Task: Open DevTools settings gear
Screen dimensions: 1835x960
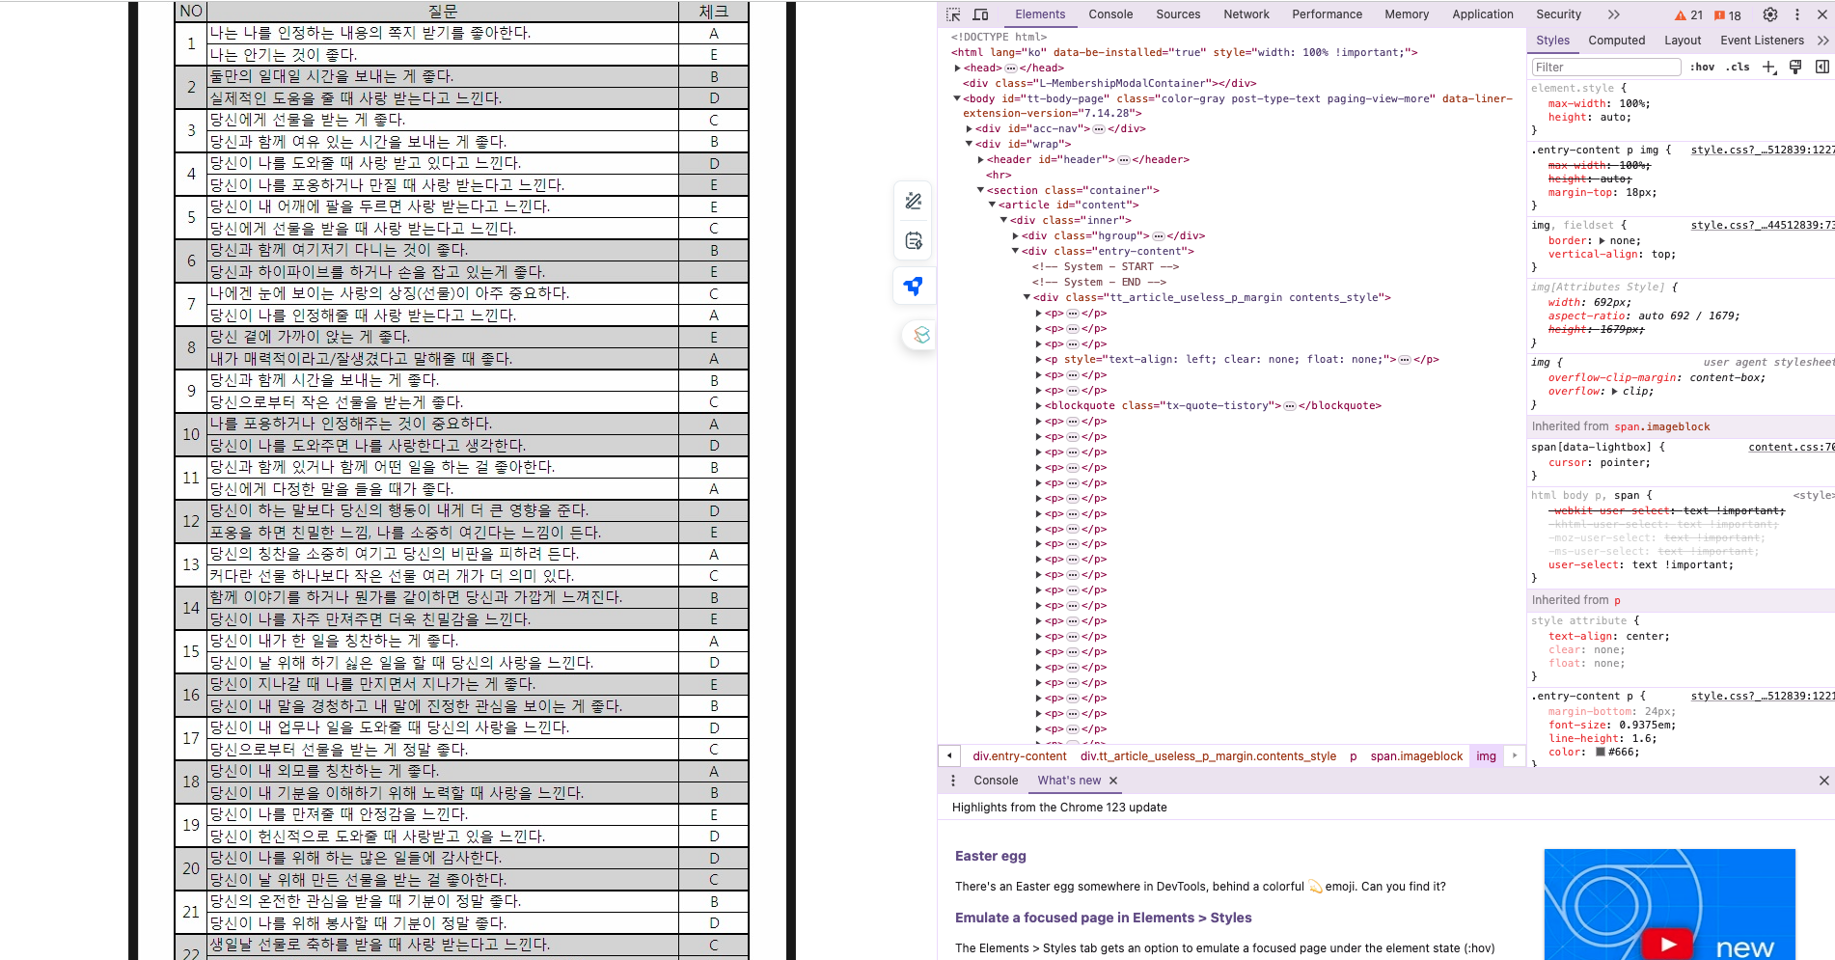Action: pyautogui.click(x=1770, y=14)
